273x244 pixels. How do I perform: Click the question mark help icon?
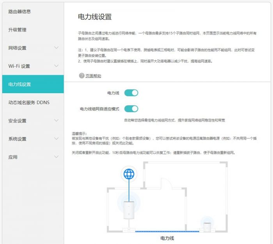[x=82, y=76]
